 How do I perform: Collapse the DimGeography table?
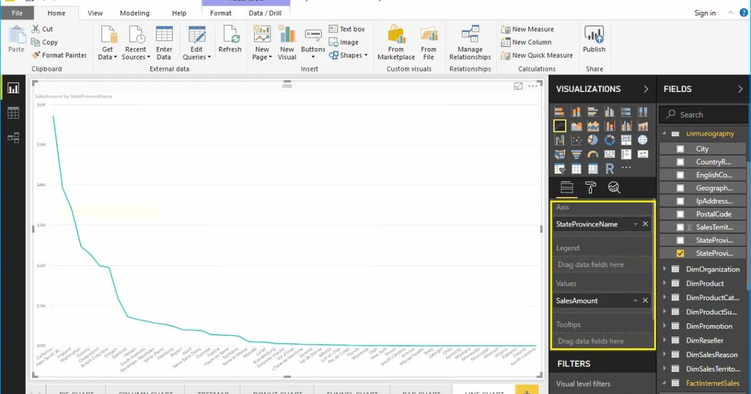tap(665, 133)
